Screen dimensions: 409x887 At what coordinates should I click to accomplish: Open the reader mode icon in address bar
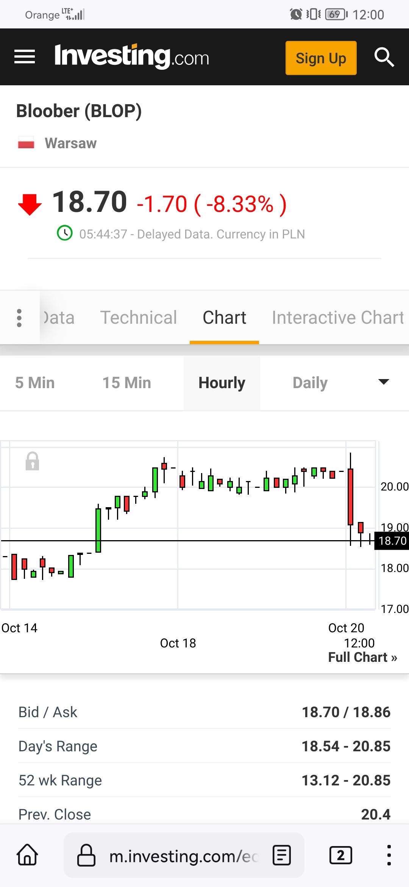[282, 855]
